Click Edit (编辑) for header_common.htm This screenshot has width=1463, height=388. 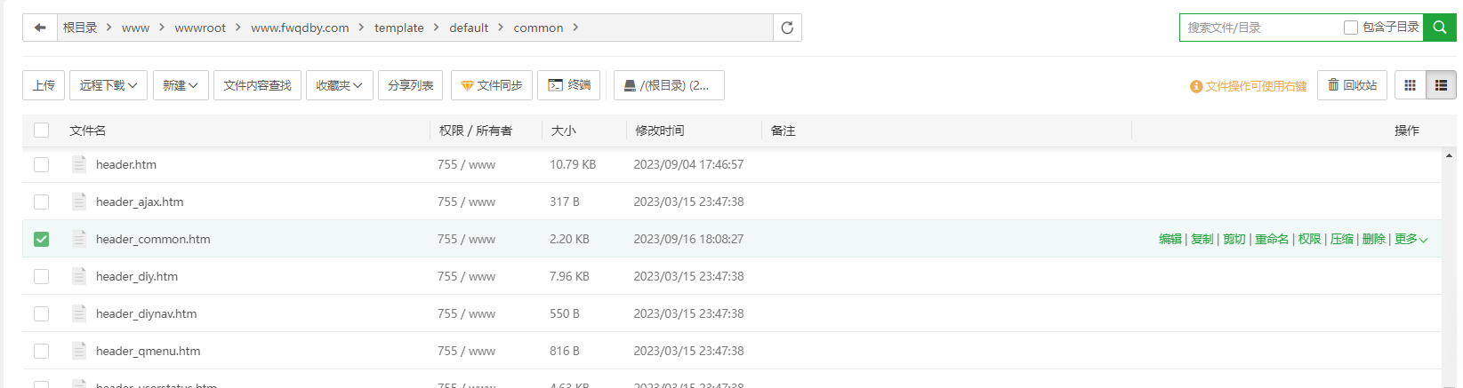coord(1170,239)
